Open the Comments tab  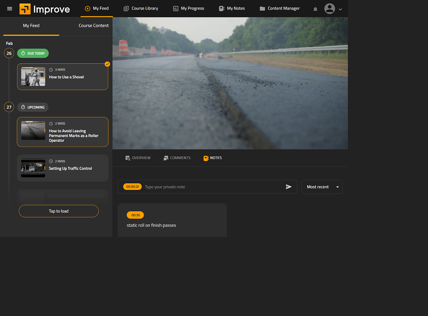click(177, 158)
